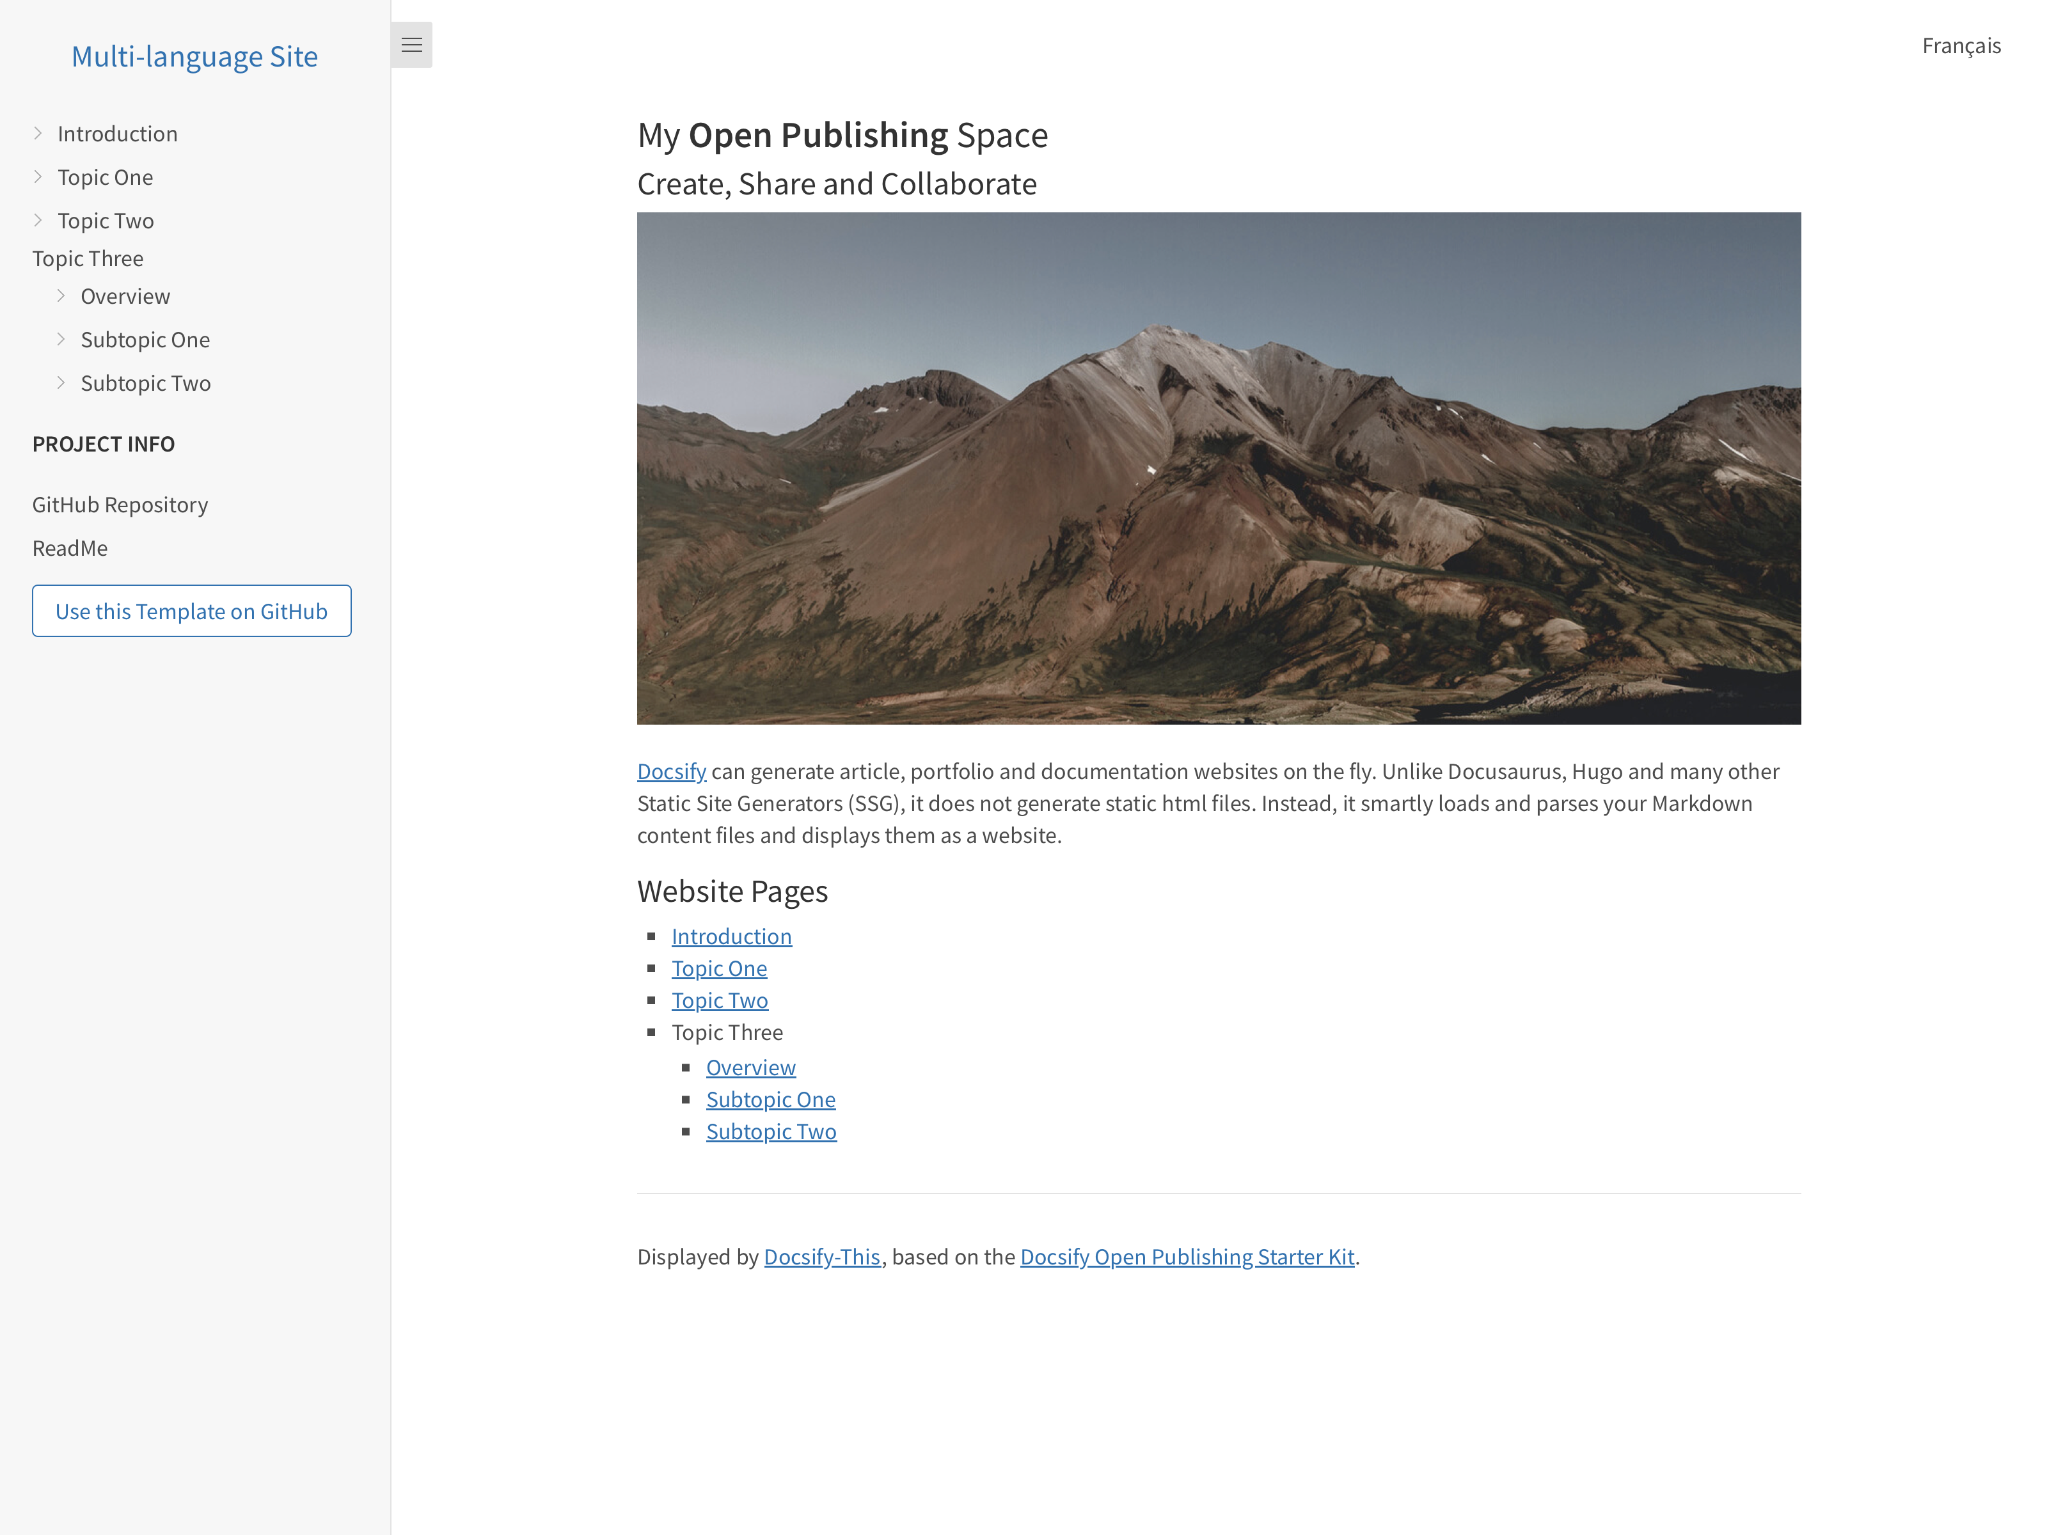
Task: Click the chevron beside Subtopic One in the sidebar
Action: point(61,340)
